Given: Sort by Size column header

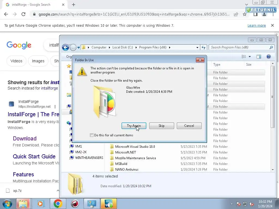Looking at the screenshot, I should 249,64.
